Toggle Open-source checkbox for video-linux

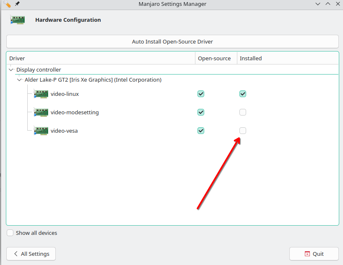(x=201, y=94)
